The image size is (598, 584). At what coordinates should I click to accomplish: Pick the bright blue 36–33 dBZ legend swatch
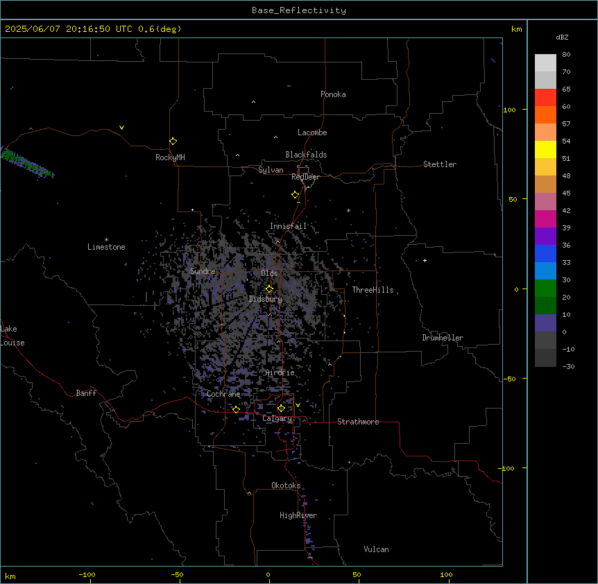click(x=545, y=253)
